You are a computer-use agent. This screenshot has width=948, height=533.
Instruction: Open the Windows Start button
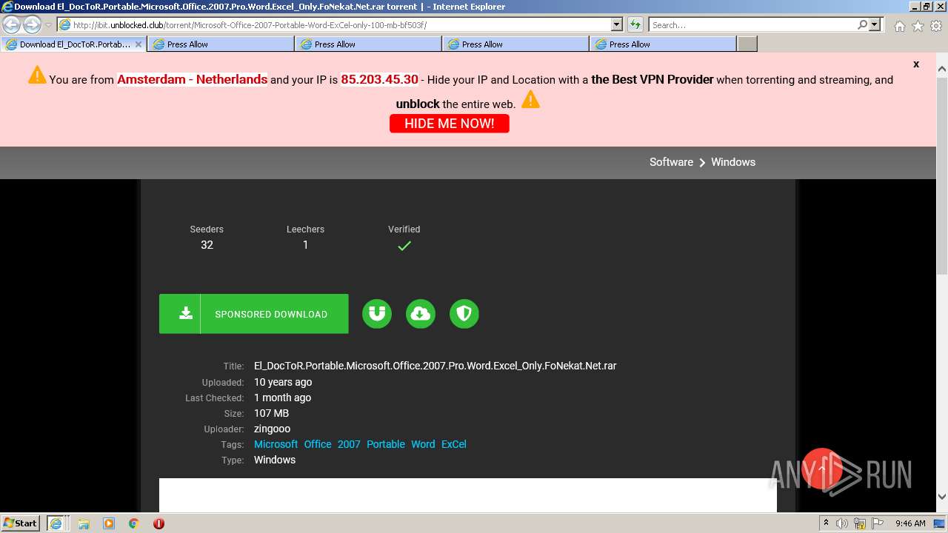[x=21, y=523]
